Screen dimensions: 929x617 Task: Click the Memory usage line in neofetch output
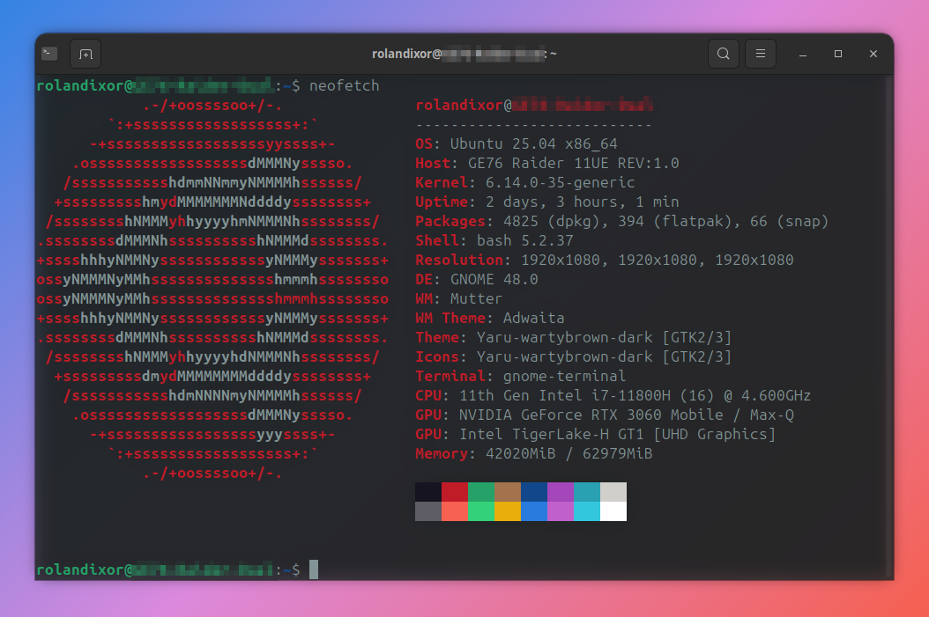(x=532, y=453)
